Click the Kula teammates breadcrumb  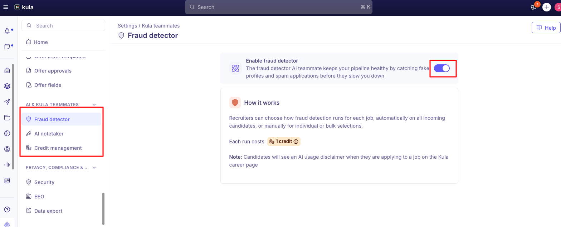[161, 26]
